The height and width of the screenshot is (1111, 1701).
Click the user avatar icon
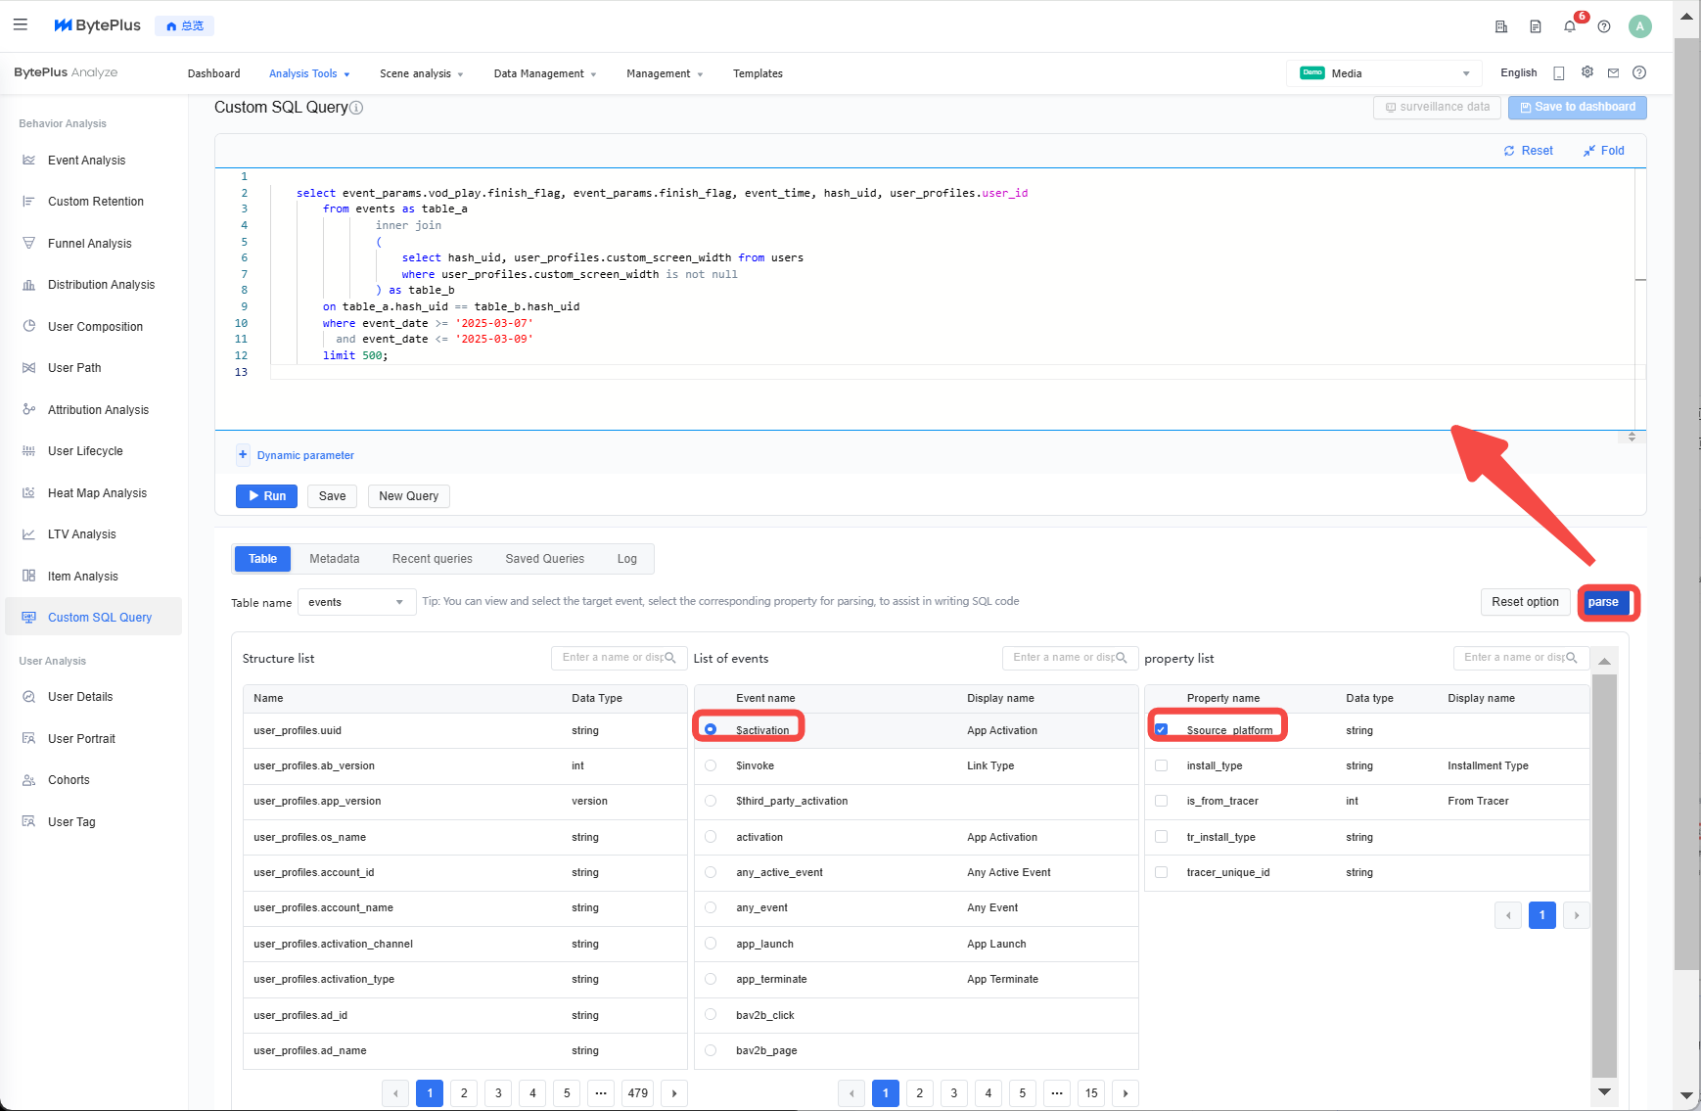[x=1639, y=26]
